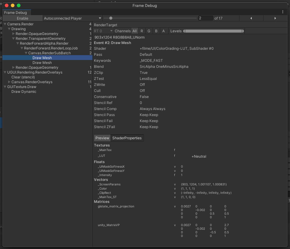
Task: Open the Autoconnected Player dropdown
Action: pos(72,18)
